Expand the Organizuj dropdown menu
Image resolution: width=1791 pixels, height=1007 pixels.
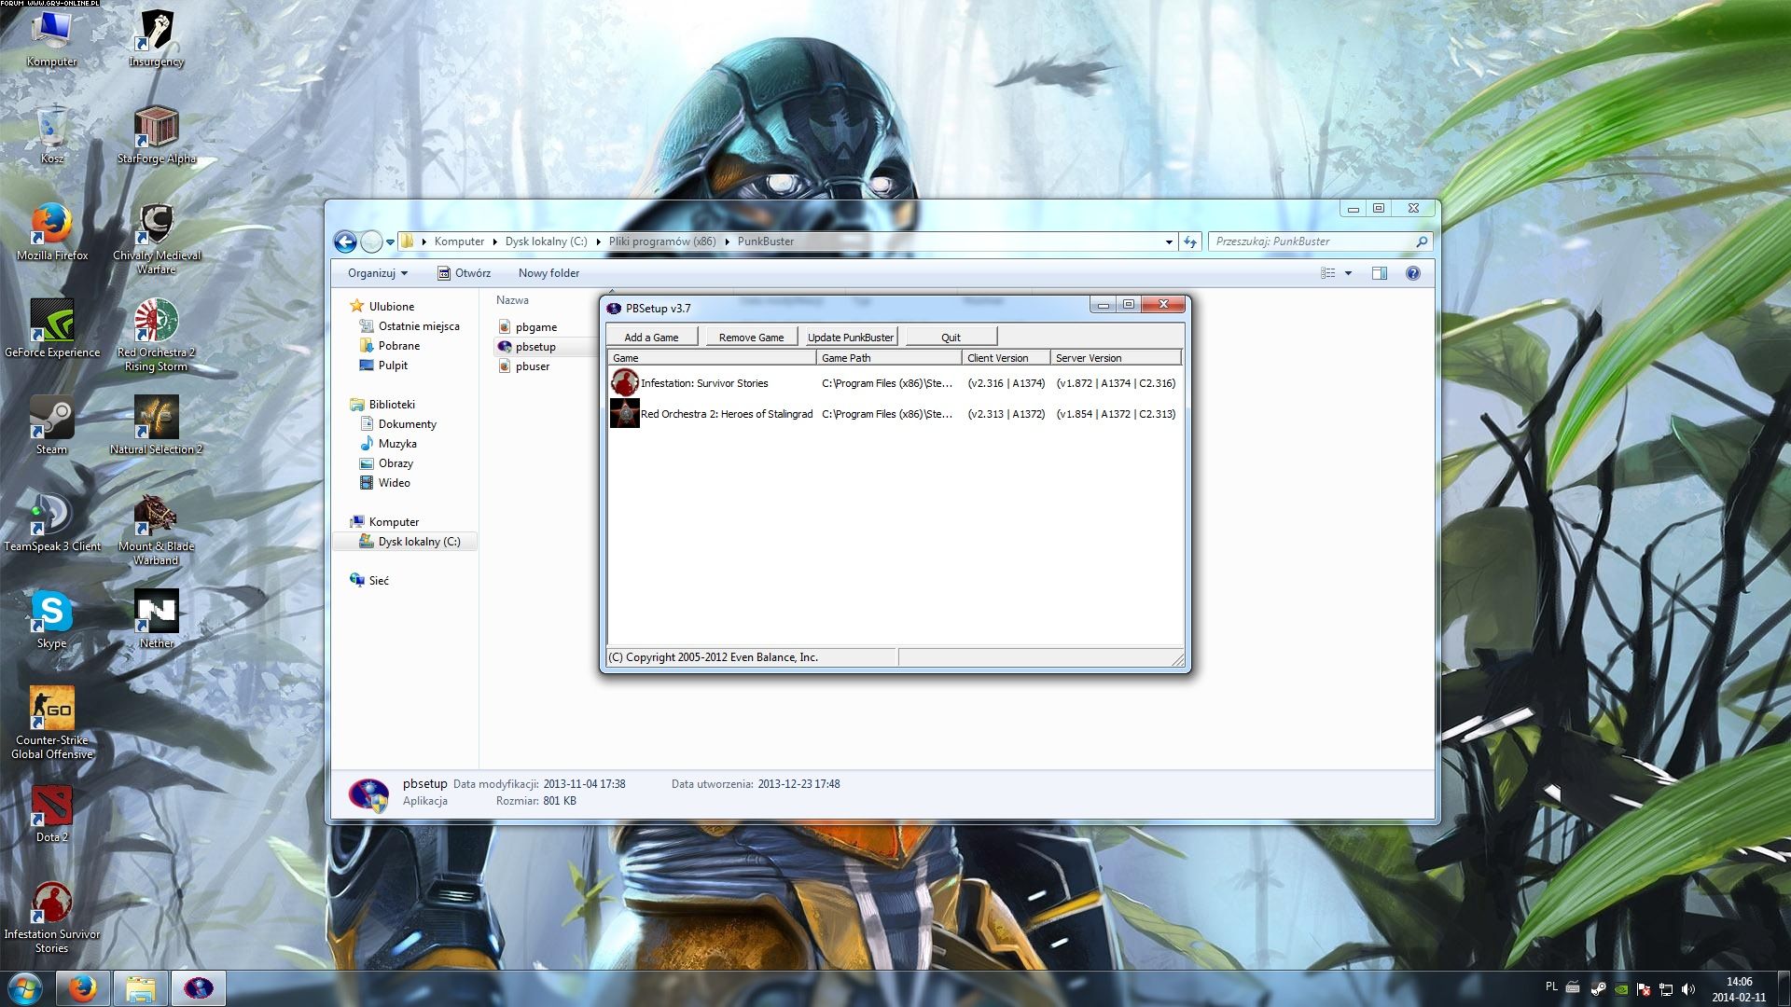[x=378, y=273]
